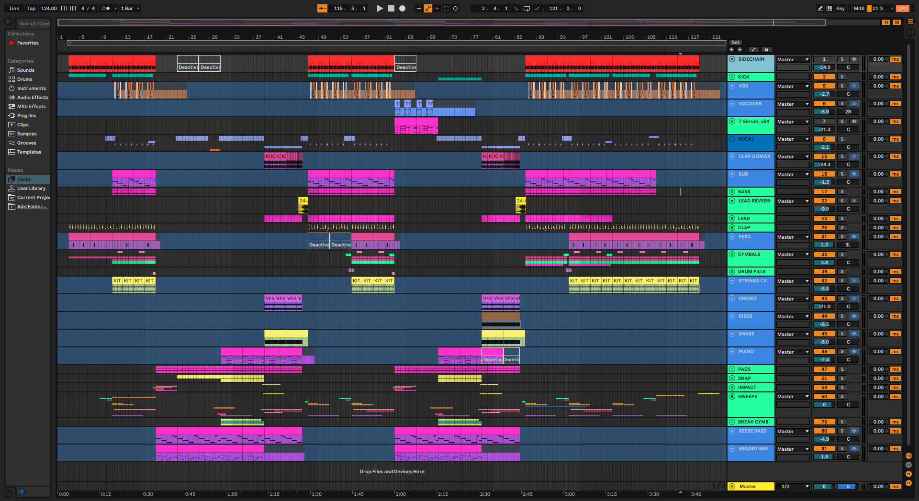Stop playback with the Stop button

pyautogui.click(x=391, y=8)
